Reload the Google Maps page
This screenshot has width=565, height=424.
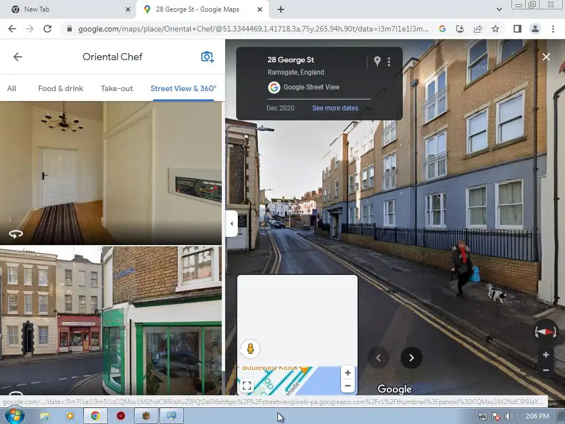[x=47, y=29]
